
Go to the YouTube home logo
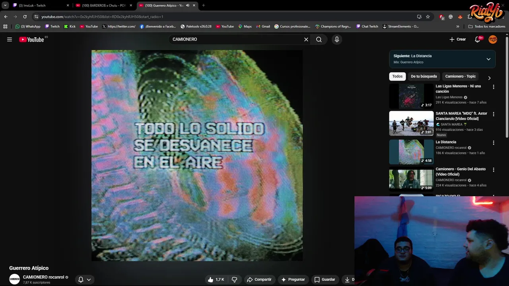31,39
